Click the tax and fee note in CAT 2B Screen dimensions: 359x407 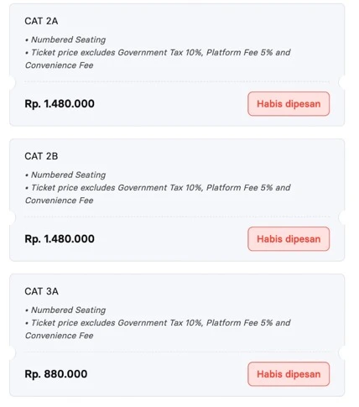point(158,194)
